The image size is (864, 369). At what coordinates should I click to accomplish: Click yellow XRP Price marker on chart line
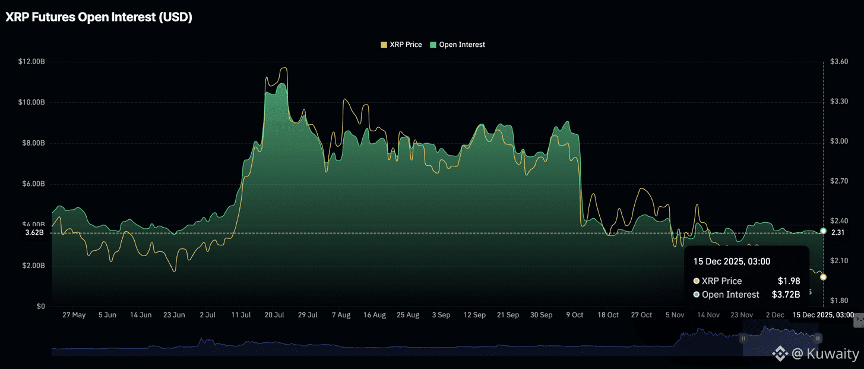pos(823,277)
